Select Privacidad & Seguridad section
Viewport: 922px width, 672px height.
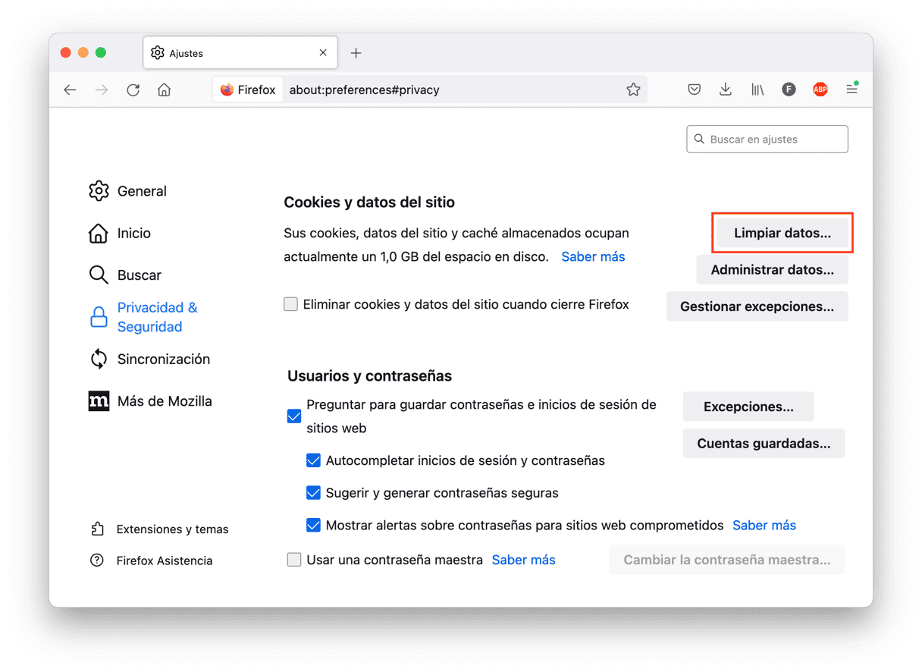coord(143,317)
